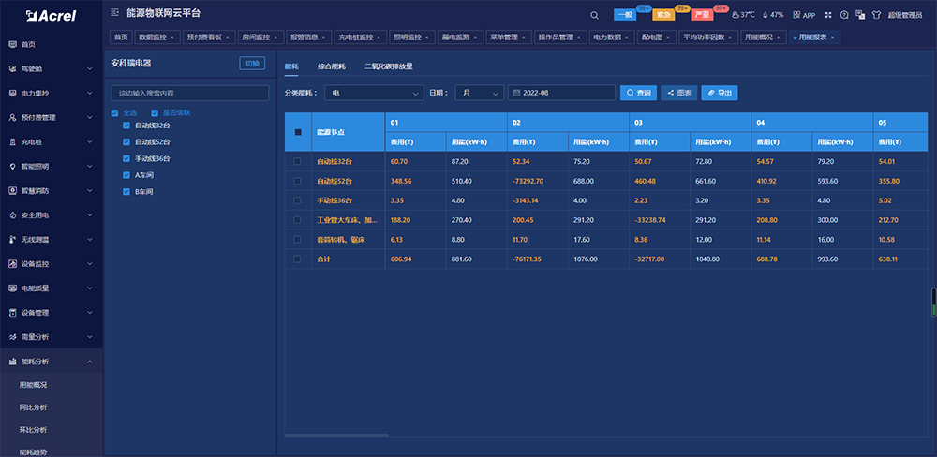Click the table's horizontal scrollbar

tap(335, 435)
